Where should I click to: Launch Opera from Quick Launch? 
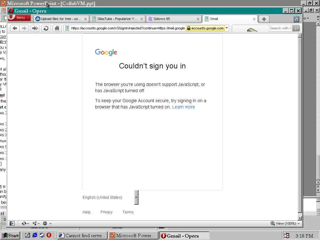[49, 235]
